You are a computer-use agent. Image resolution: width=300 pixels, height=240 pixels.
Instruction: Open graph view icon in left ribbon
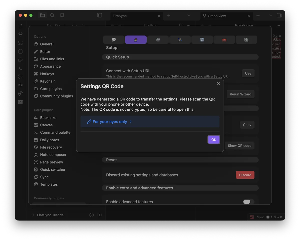[20, 34]
